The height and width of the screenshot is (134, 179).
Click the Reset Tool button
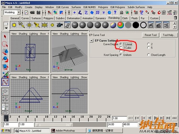150,35
